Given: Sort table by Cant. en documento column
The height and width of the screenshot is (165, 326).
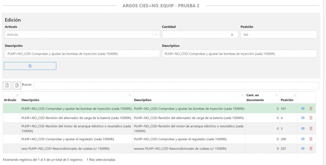Looking at the screenshot, I should [261, 98].
